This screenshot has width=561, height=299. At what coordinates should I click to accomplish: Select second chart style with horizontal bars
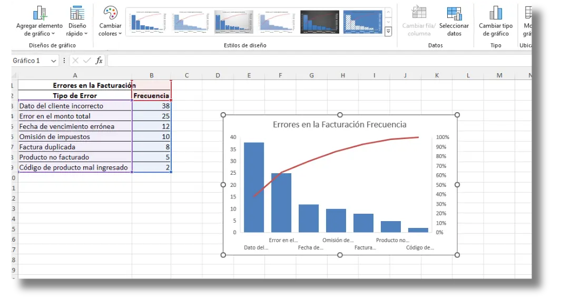tap(191, 22)
